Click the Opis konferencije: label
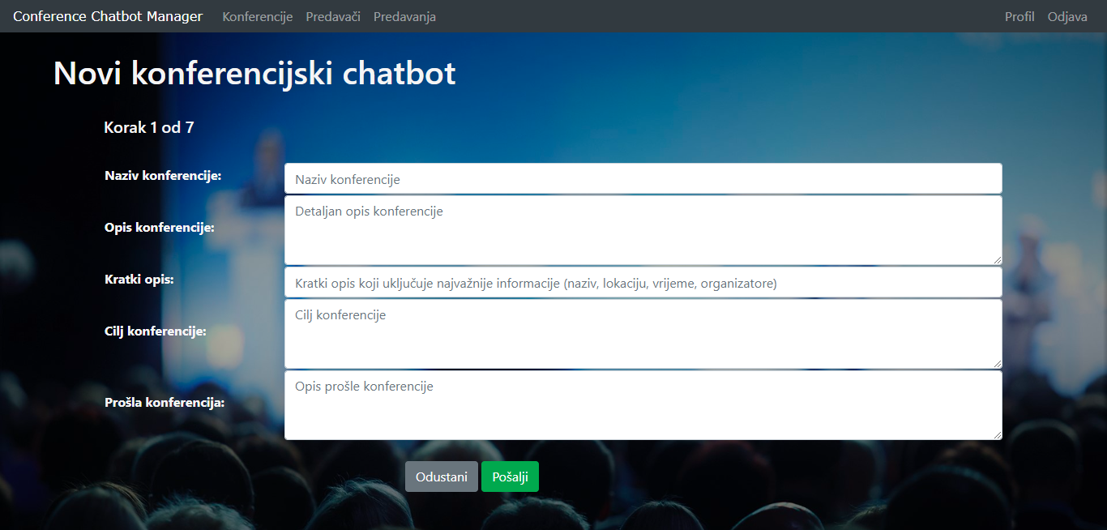This screenshot has width=1107, height=530. 160,228
